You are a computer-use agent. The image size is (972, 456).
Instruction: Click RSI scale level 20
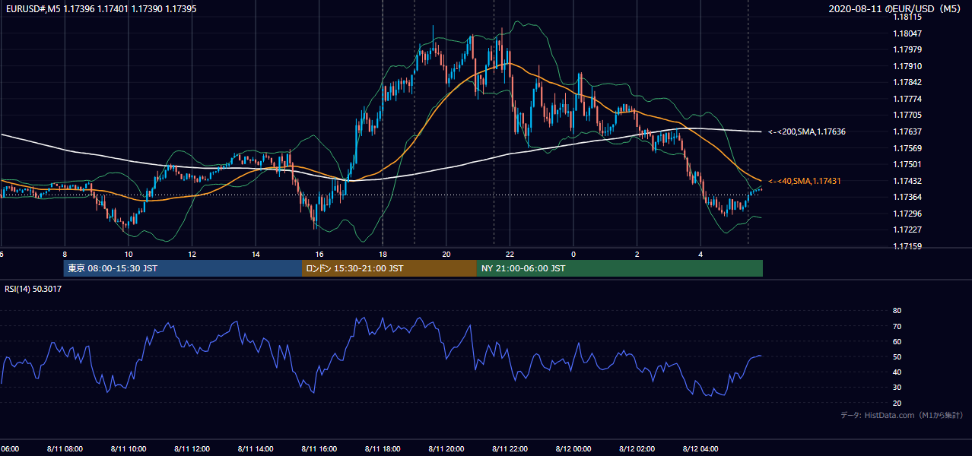[897, 403]
